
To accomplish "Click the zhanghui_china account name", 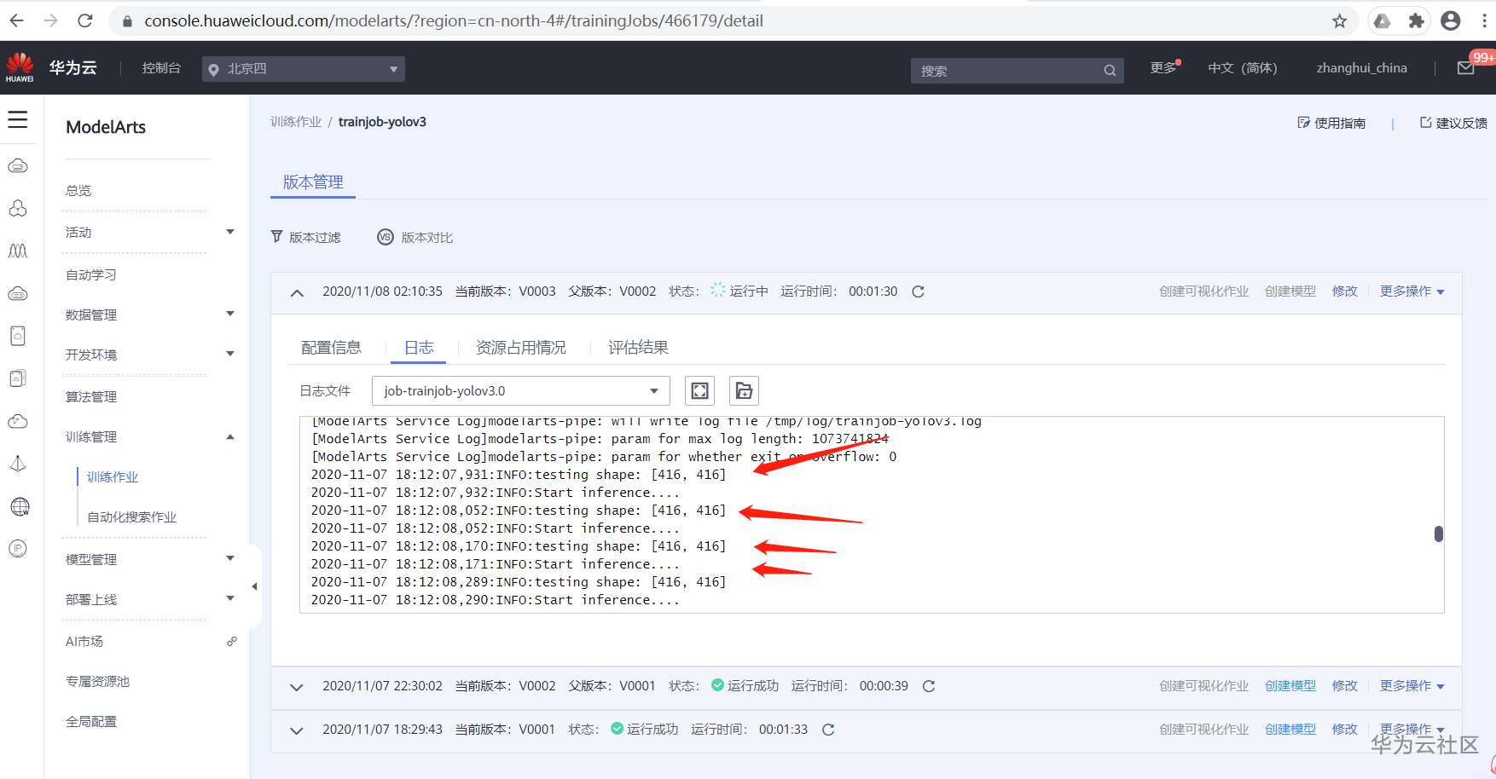I will coord(1362,68).
